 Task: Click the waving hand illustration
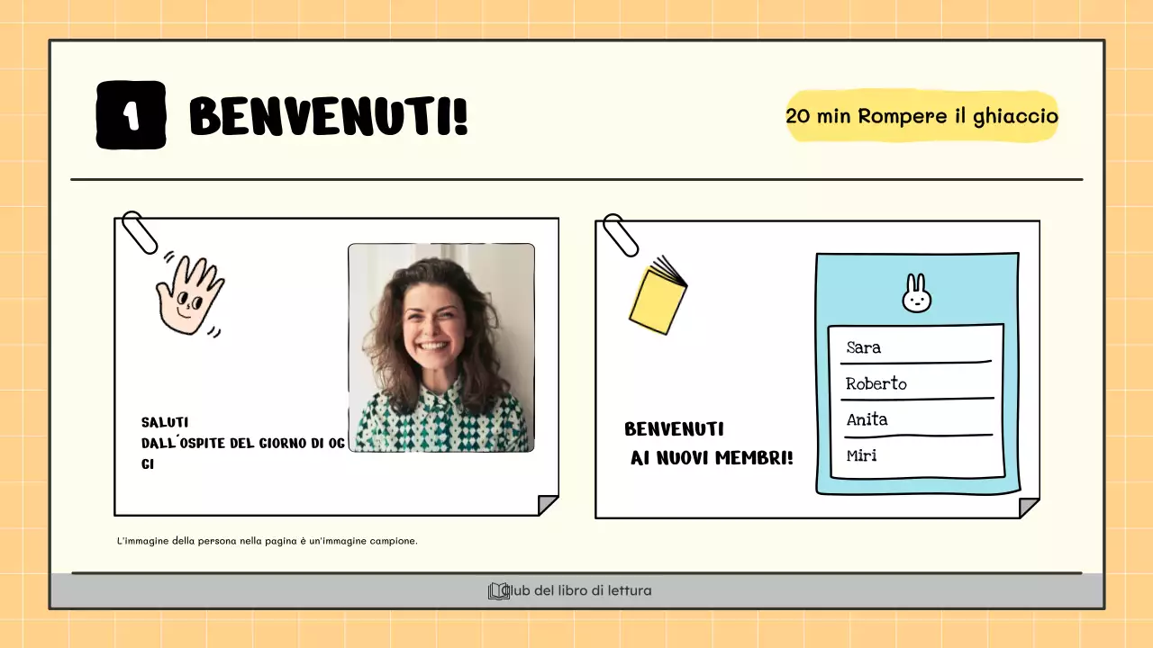tap(189, 295)
